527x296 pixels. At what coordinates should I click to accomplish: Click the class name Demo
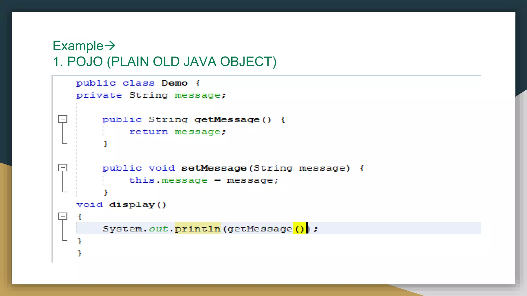(174, 83)
